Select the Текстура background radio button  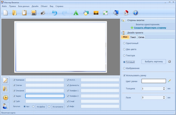[x=124, y=55]
